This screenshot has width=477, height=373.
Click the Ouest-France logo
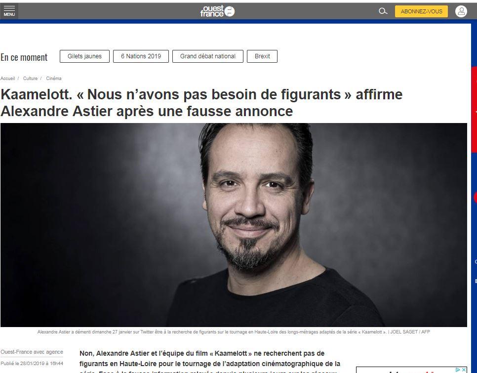pyautogui.click(x=217, y=11)
